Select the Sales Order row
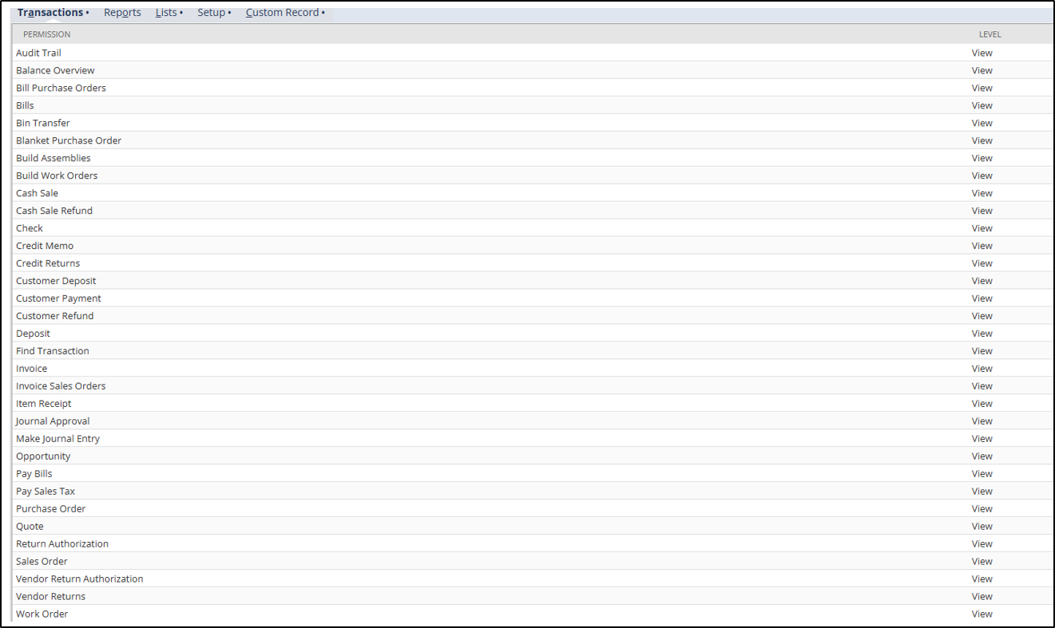The height and width of the screenshot is (628, 1055). pyautogui.click(x=533, y=562)
